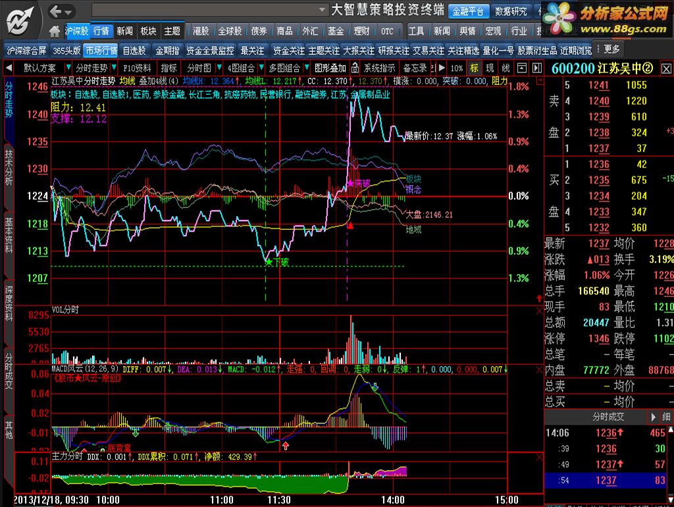The image size is (674, 507).
Task: Open the 工具 menu
Action: coord(416,31)
